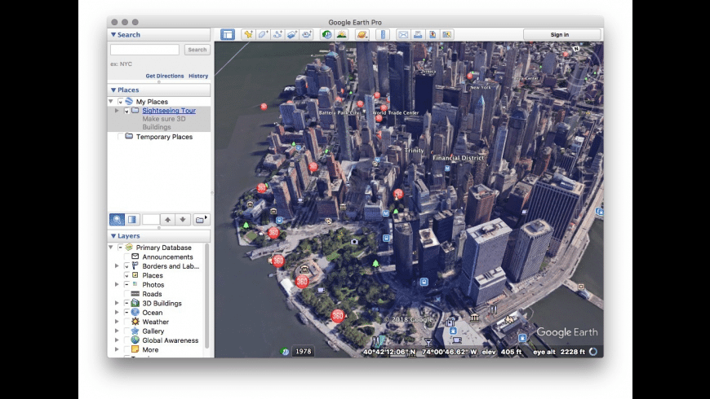Click the Print toolbar icon
Image resolution: width=710 pixels, height=399 pixels.
pyautogui.click(x=417, y=34)
